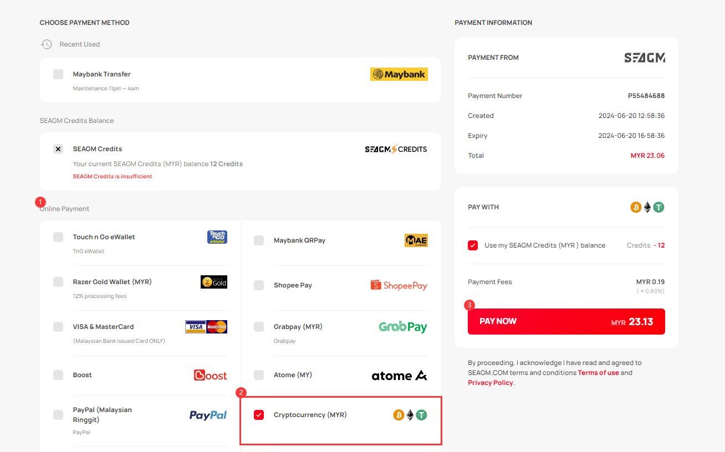Click the Tether icon in Pay With panel
The height and width of the screenshot is (452, 725).
(x=658, y=207)
